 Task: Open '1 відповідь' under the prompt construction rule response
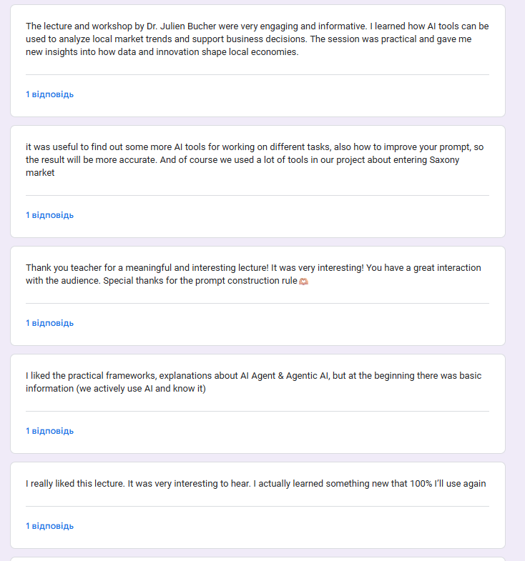[x=49, y=323]
